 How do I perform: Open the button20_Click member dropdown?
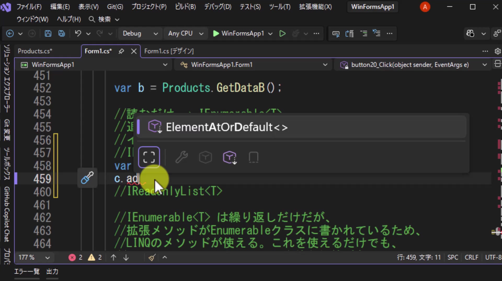(x=413, y=65)
